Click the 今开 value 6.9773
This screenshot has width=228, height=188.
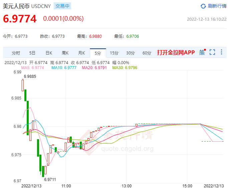(x=21, y=36)
